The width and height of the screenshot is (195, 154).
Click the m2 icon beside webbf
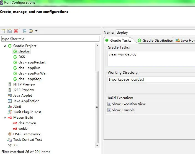click(x=15, y=129)
